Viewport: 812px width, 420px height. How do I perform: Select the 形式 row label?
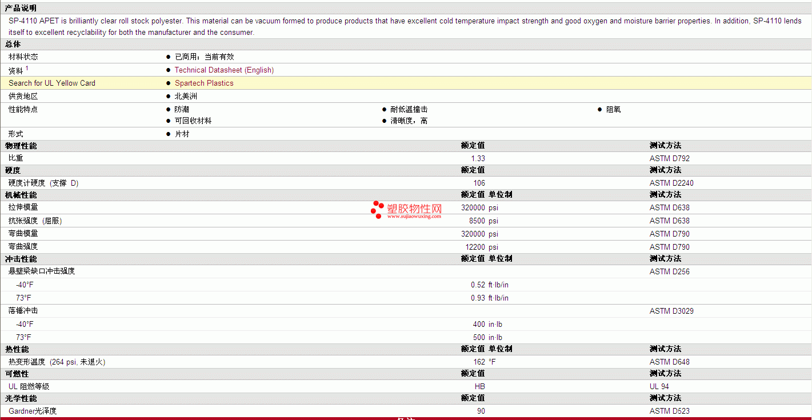point(16,134)
